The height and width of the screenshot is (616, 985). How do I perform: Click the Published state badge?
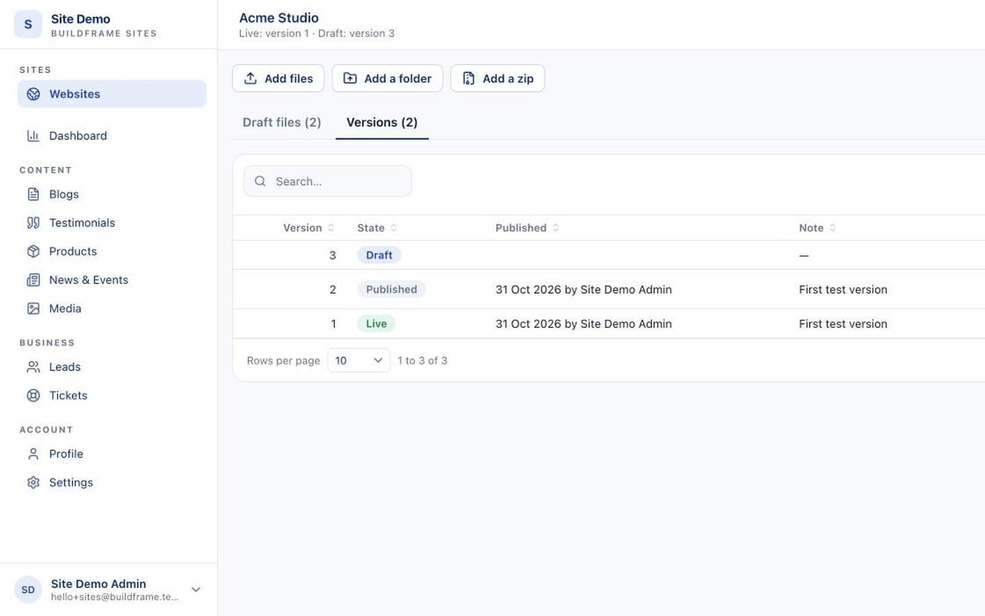point(391,290)
